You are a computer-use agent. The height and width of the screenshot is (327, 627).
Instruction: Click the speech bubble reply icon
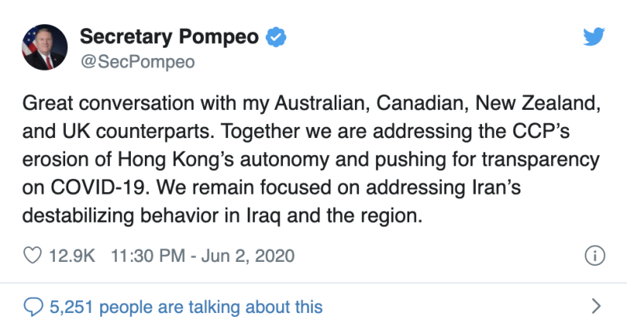(x=33, y=307)
